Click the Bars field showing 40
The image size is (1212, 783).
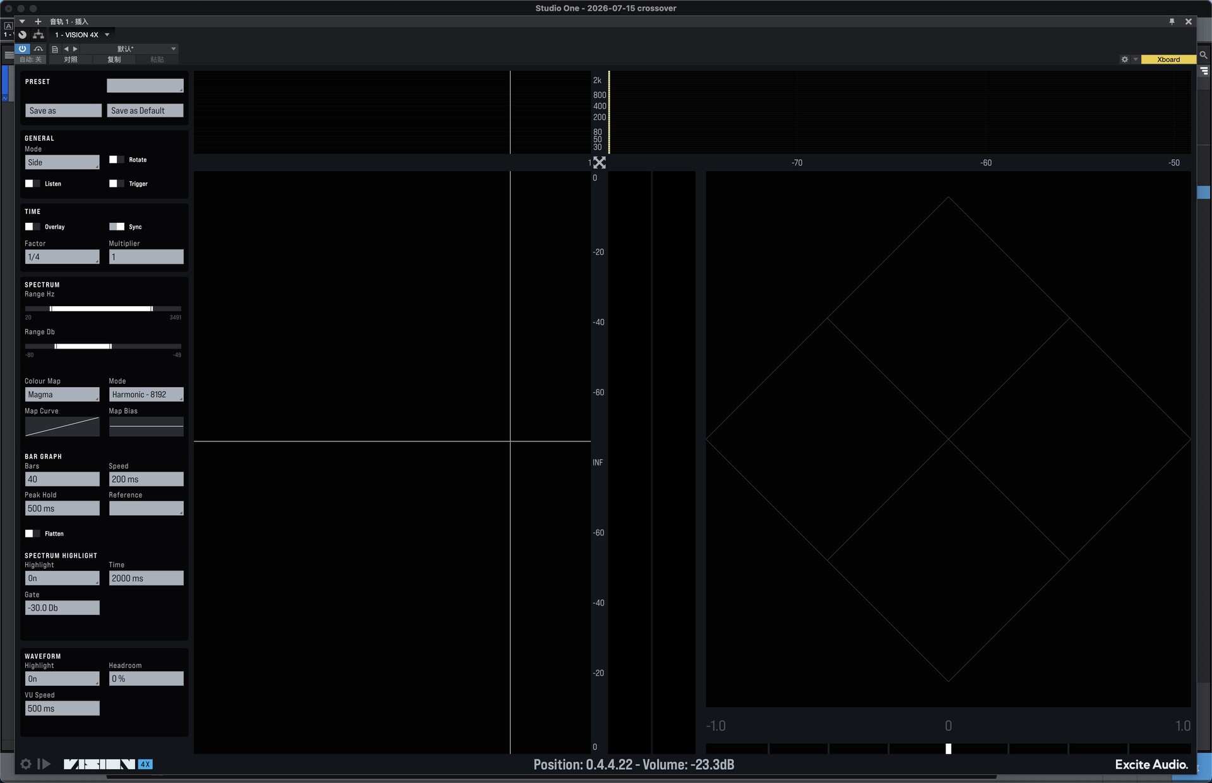tap(62, 479)
